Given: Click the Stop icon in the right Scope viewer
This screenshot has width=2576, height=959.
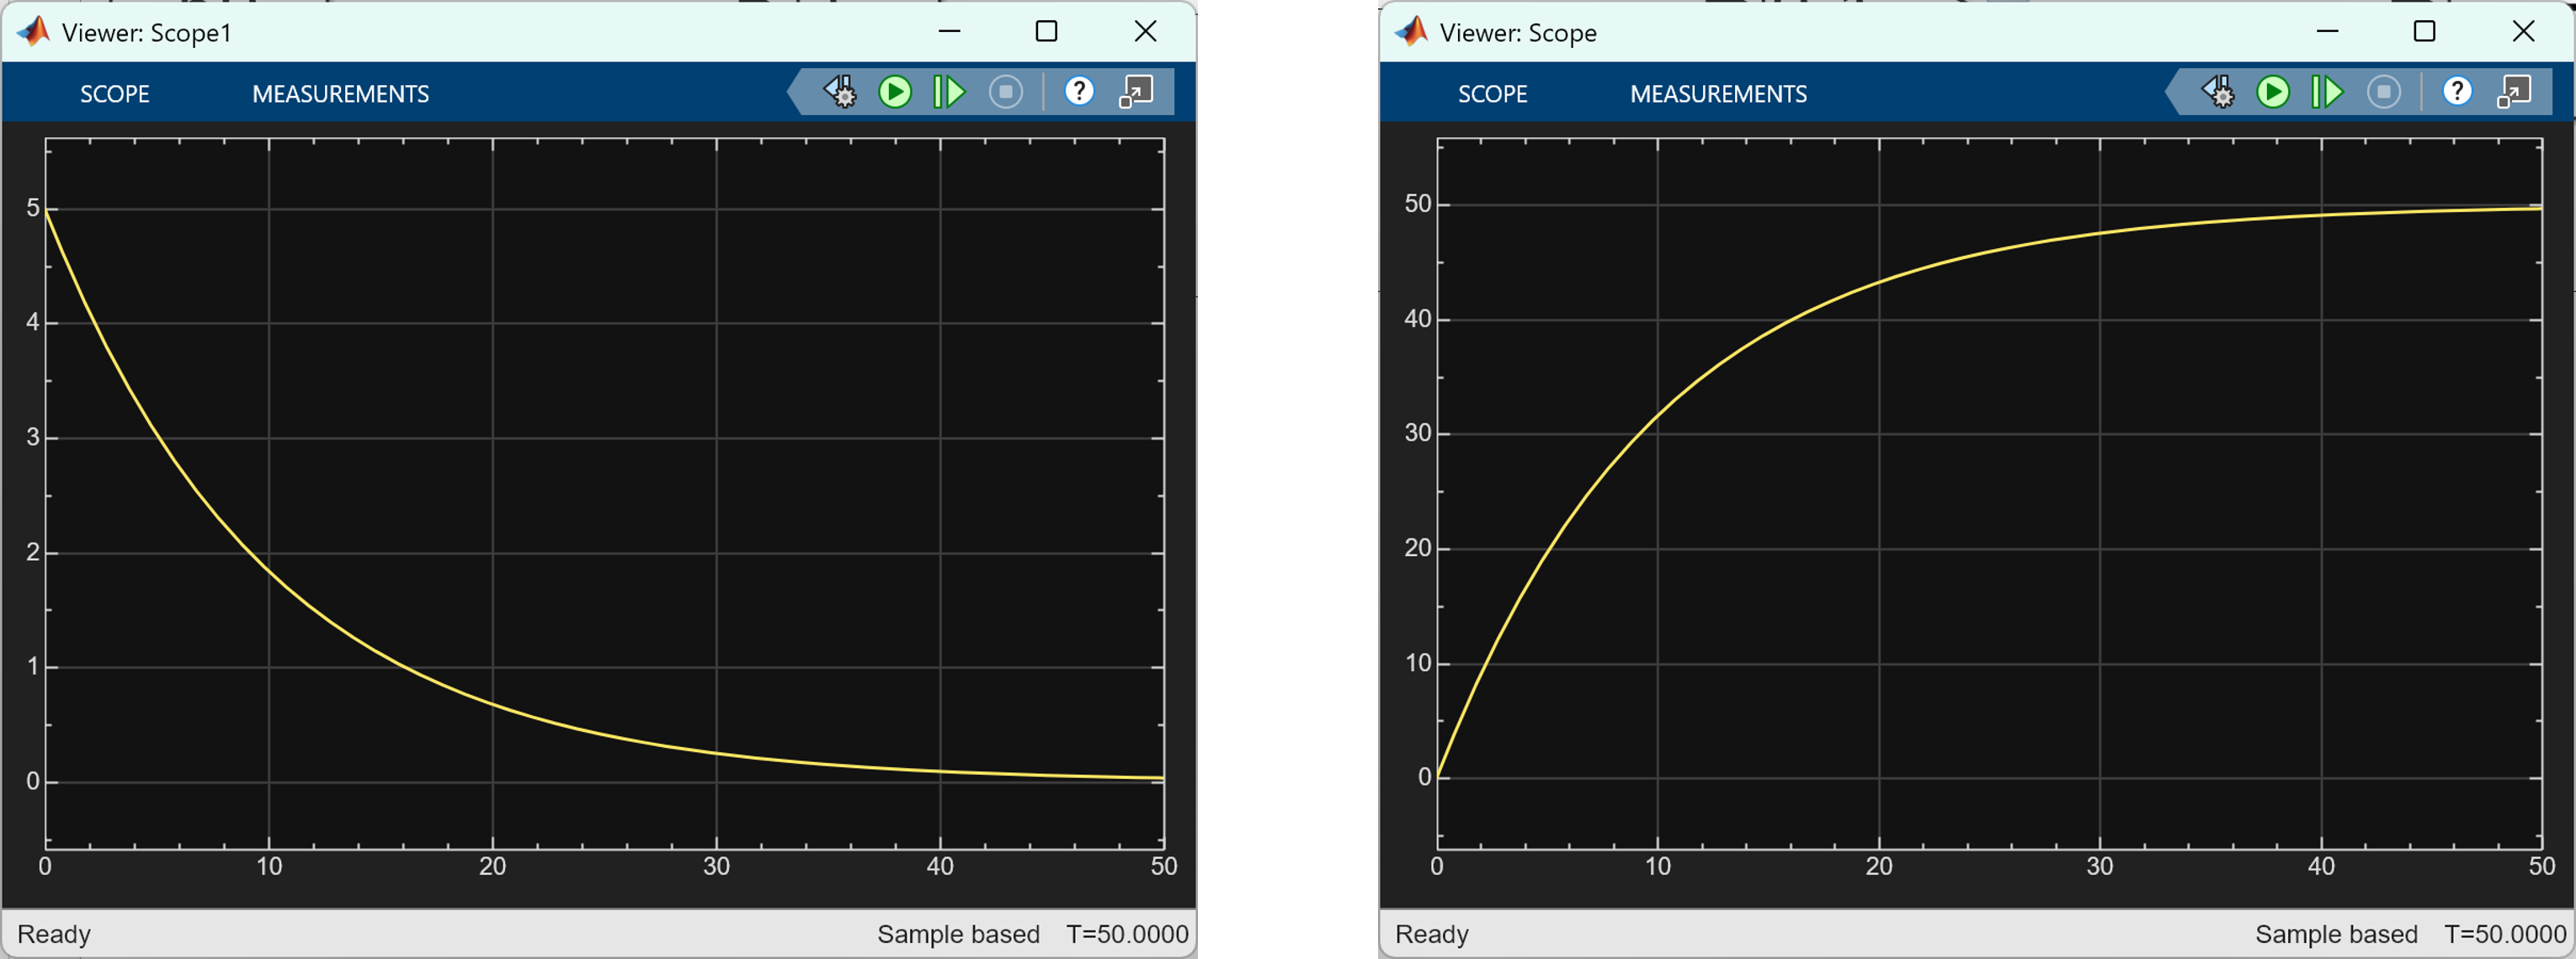Looking at the screenshot, I should [x=2384, y=92].
